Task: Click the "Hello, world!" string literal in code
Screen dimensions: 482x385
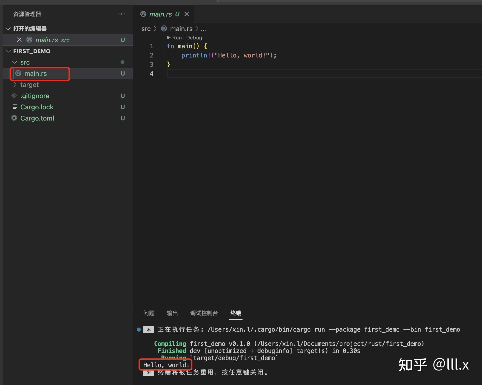Action: [x=242, y=55]
